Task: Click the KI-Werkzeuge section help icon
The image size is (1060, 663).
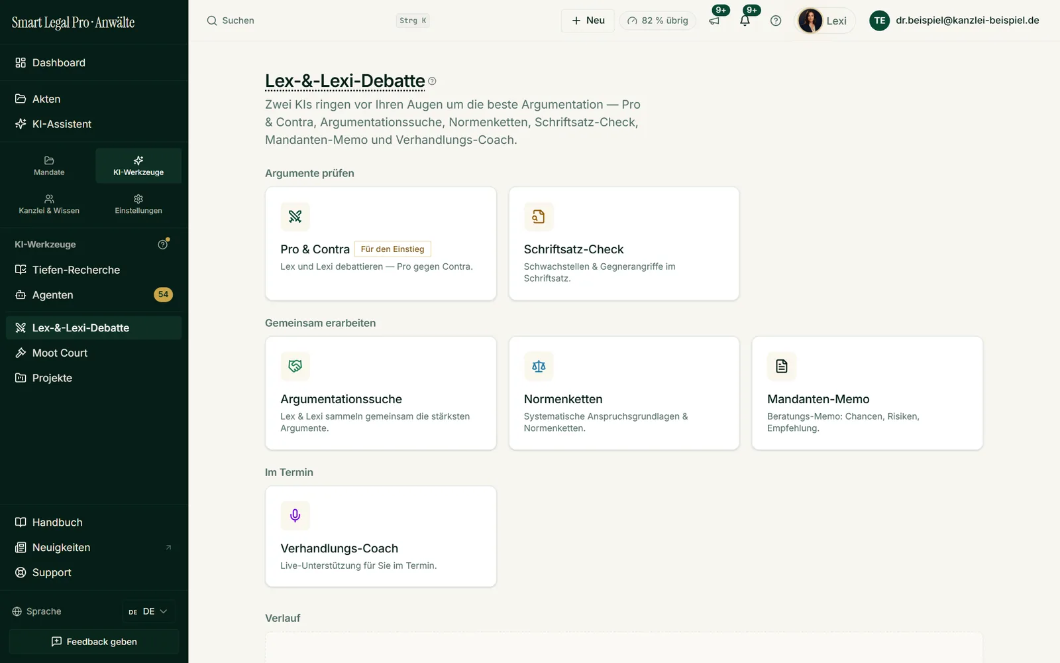Action: [x=163, y=245]
